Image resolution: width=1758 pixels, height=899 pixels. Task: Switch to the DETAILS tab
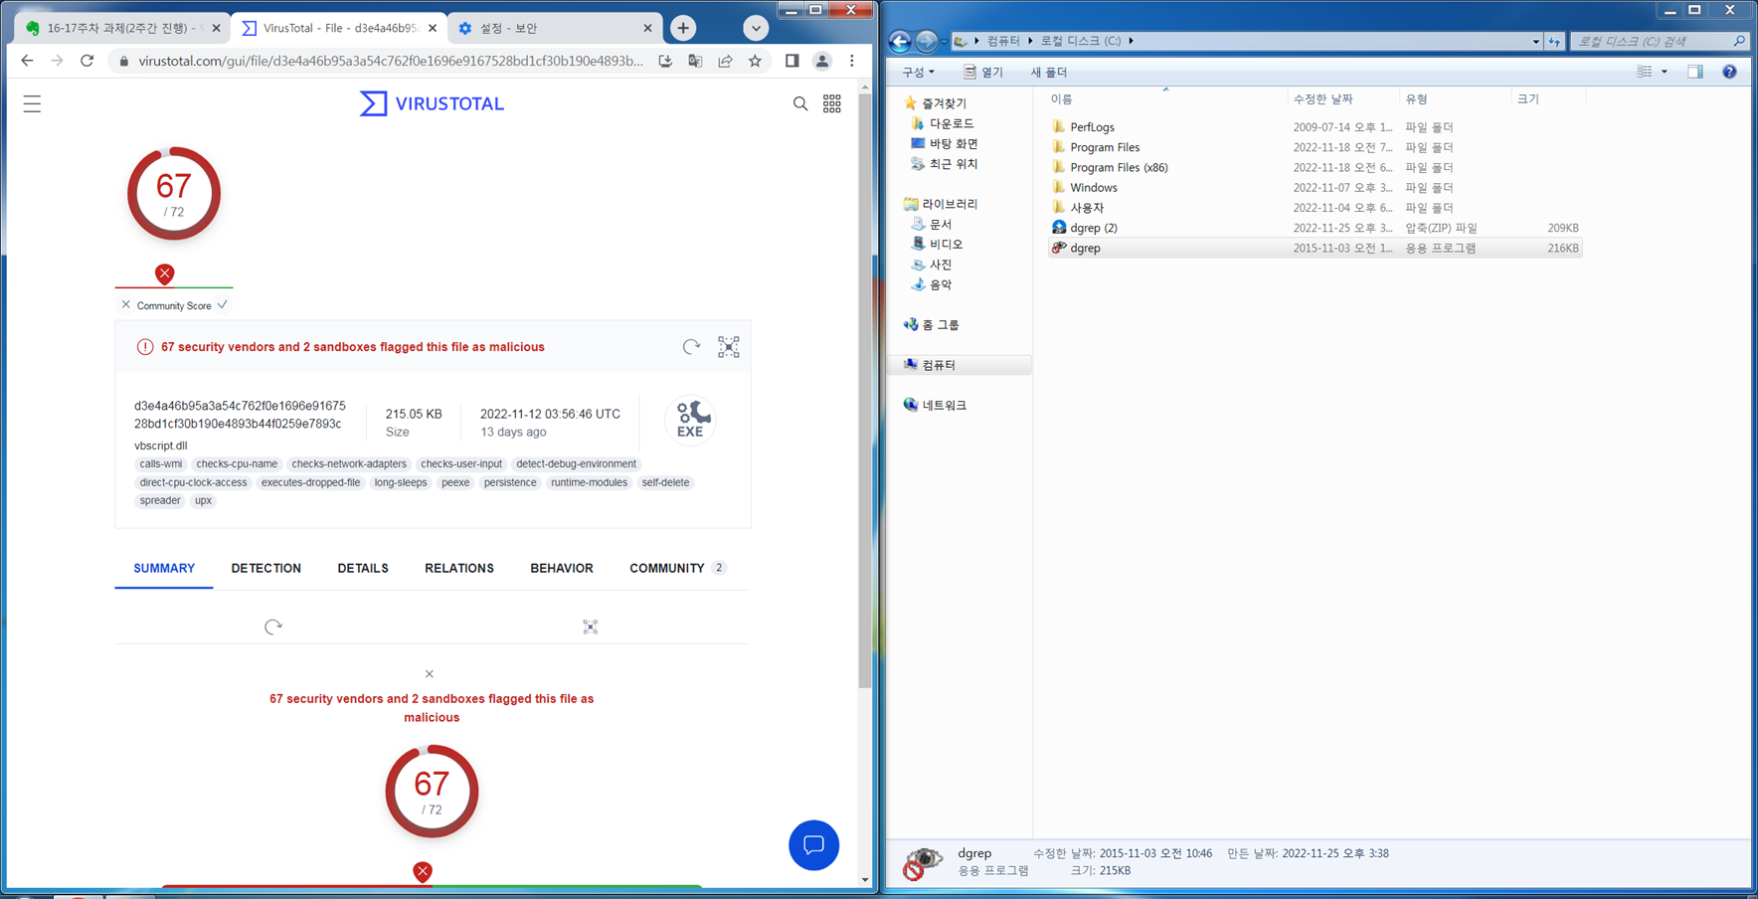[363, 568]
